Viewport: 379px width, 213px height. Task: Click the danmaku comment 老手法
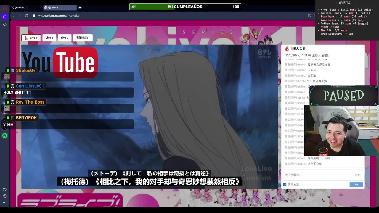312,76
